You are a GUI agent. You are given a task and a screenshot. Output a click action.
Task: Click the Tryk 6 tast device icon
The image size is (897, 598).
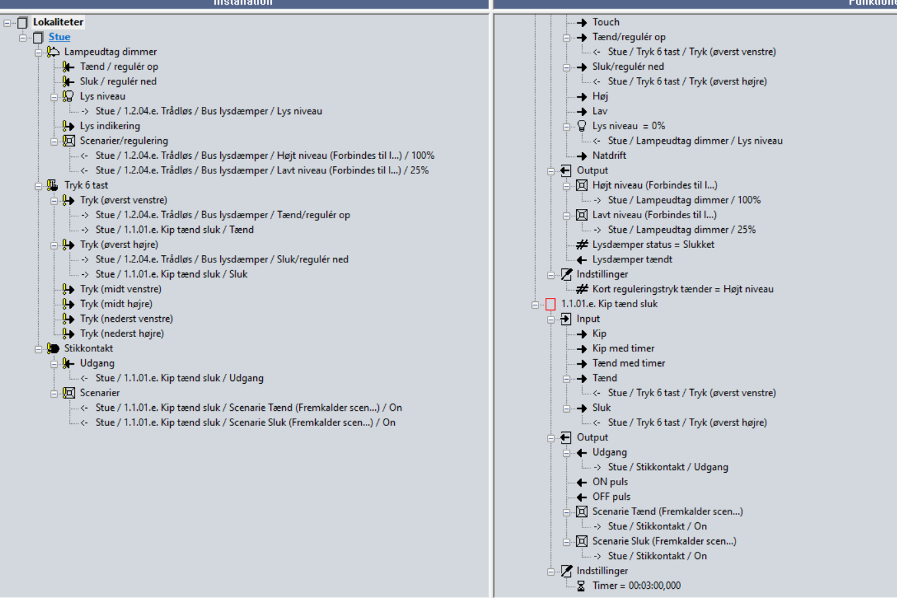[x=53, y=185]
